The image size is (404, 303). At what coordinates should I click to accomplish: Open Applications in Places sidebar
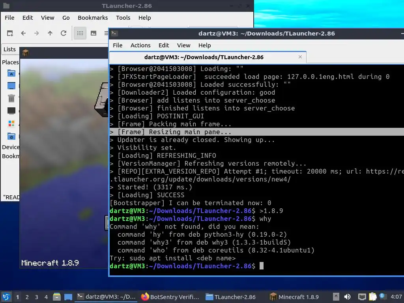(11, 123)
